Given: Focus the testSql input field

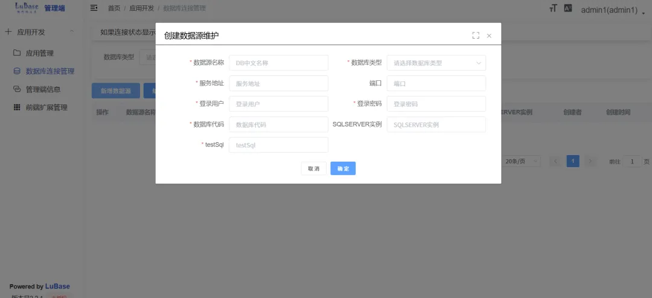Looking at the screenshot, I should click(278, 145).
